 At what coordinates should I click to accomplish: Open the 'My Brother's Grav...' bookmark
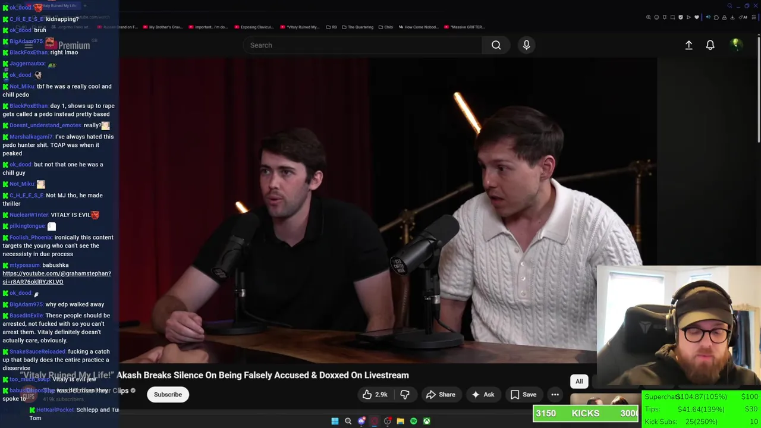click(x=162, y=27)
